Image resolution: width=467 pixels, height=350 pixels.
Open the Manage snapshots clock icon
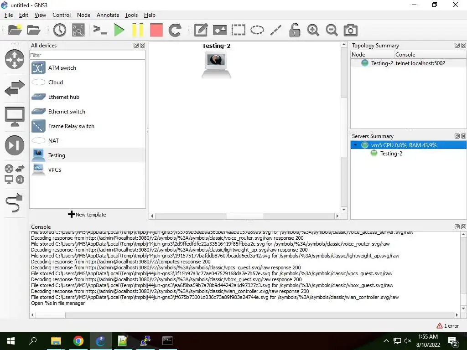60,30
